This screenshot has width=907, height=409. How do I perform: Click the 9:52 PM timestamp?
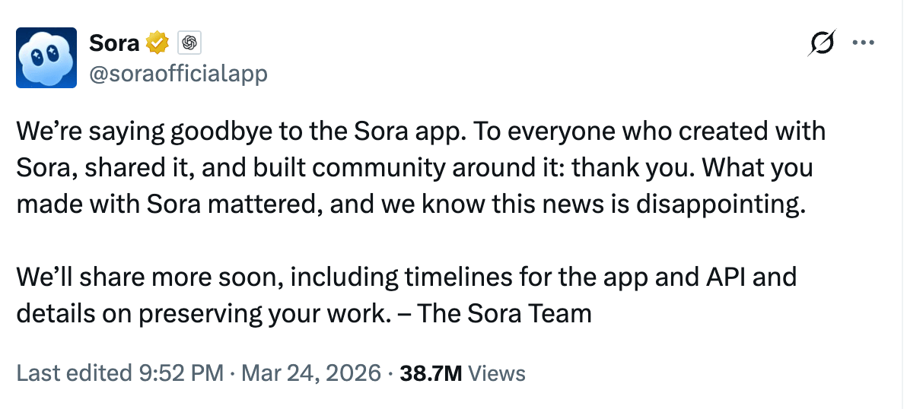170,373
